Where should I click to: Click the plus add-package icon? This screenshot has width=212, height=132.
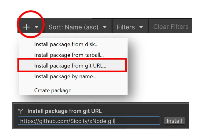pos(26,27)
